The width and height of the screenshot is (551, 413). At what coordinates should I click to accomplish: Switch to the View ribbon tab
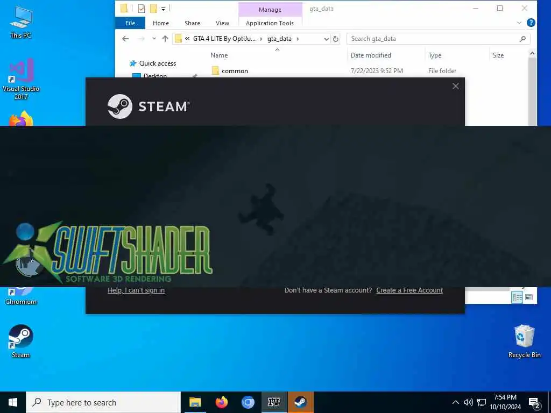click(222, 23)
